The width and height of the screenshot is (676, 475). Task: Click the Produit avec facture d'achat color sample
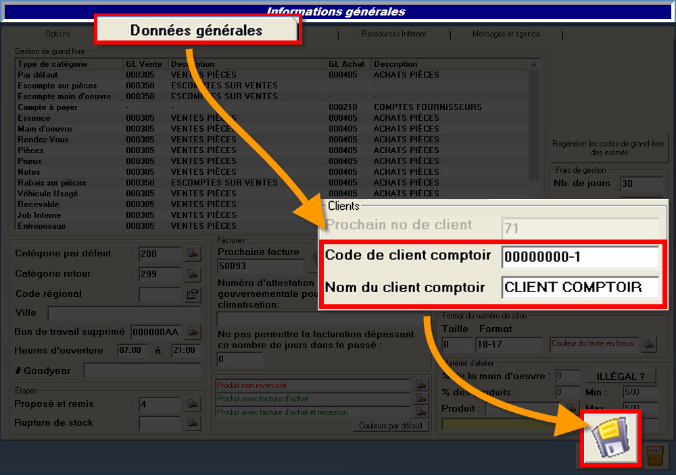click(312, 398)
